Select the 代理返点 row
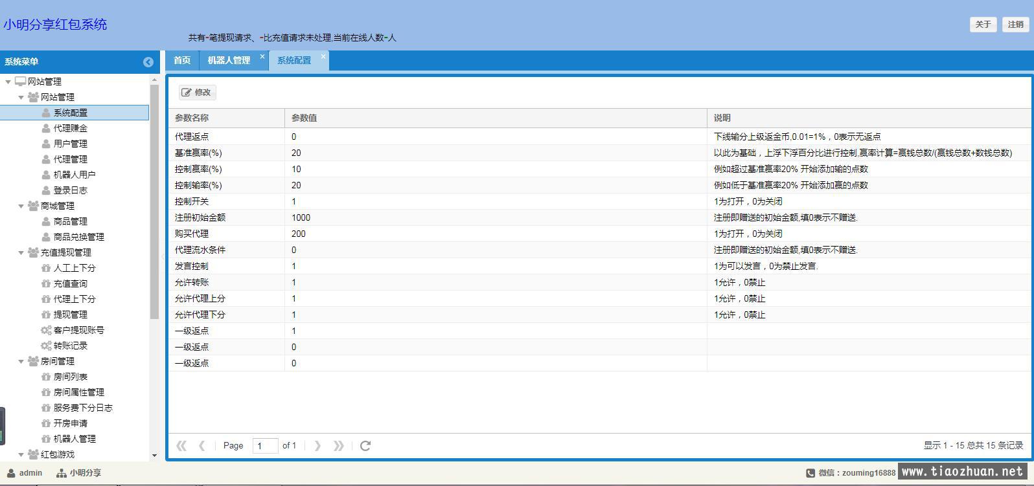The width and height of the screenshot is (1034, 486). [599, 137]
